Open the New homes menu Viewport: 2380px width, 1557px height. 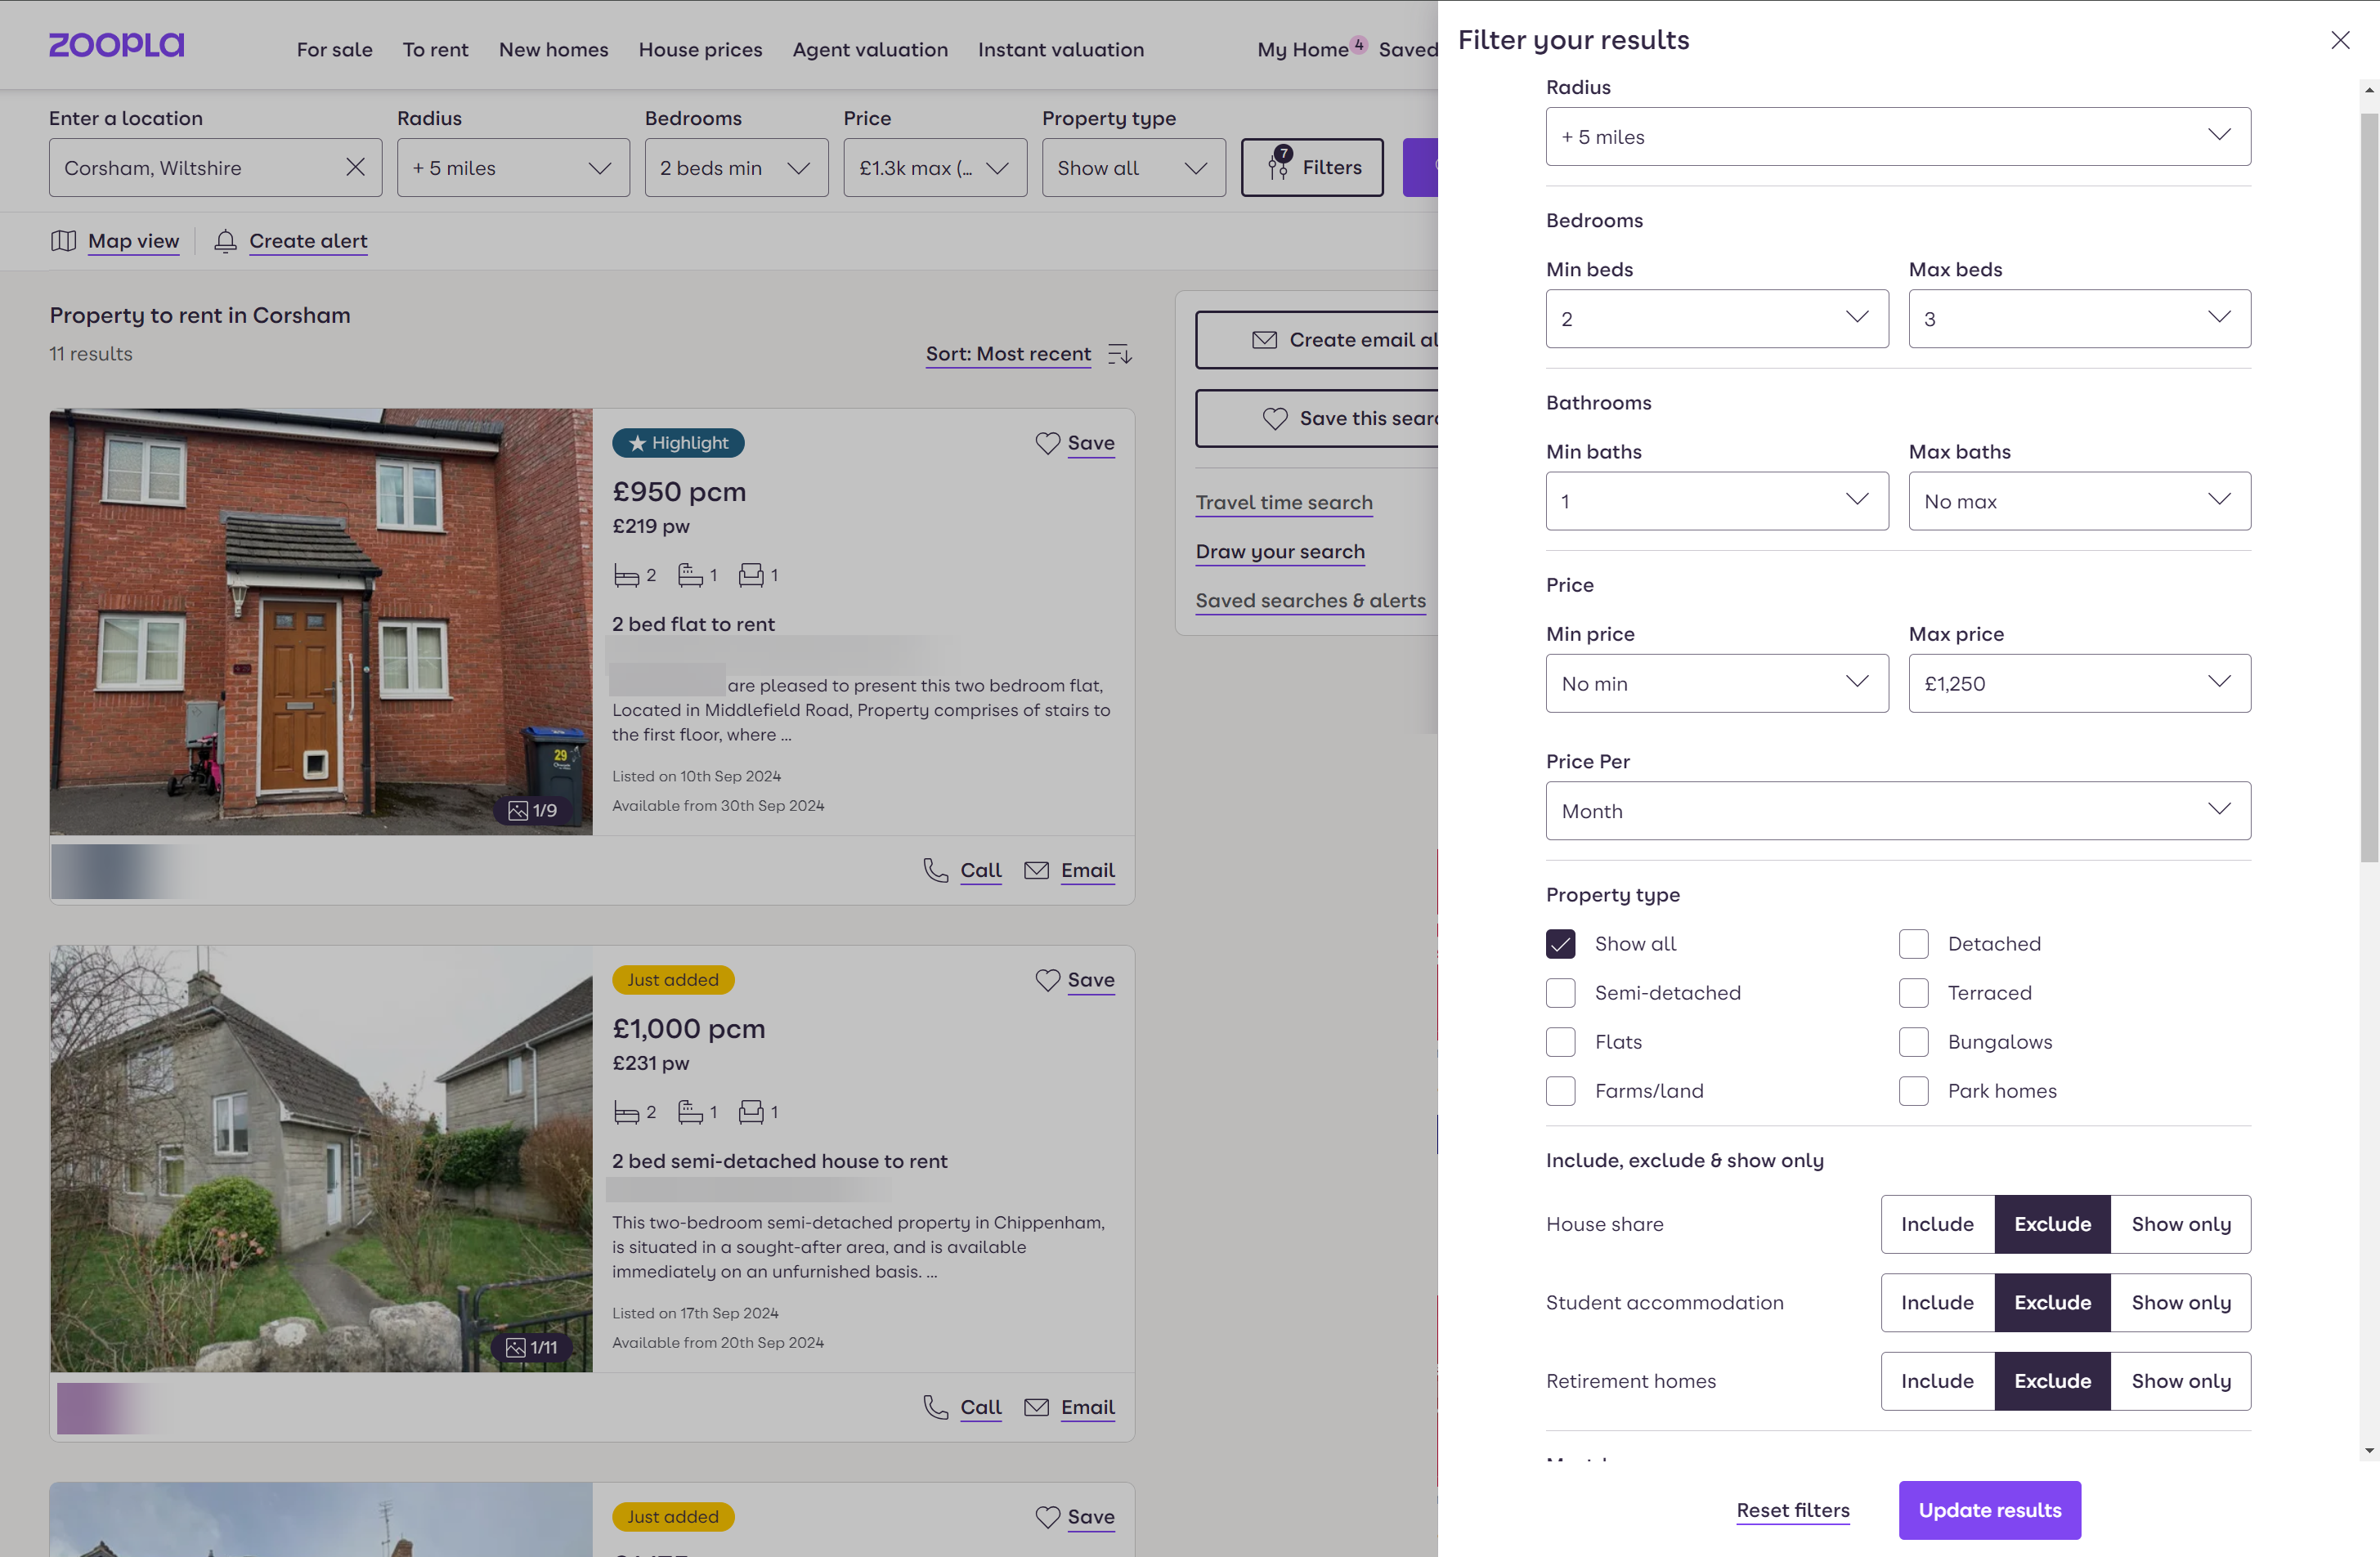click(x=553, y=49)
